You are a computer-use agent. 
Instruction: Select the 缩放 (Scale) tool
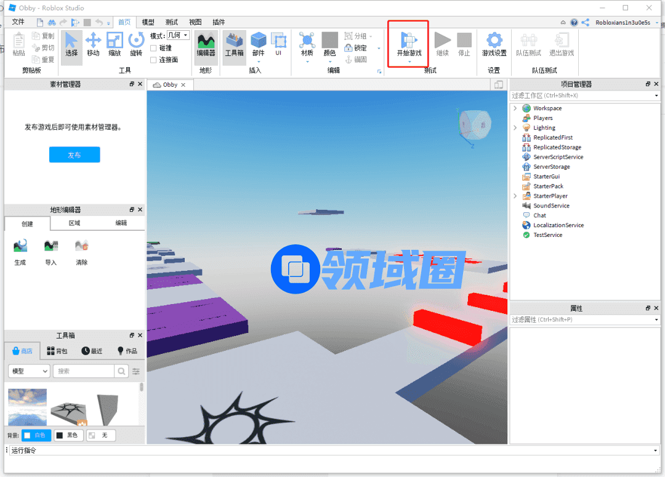[115, 45]
